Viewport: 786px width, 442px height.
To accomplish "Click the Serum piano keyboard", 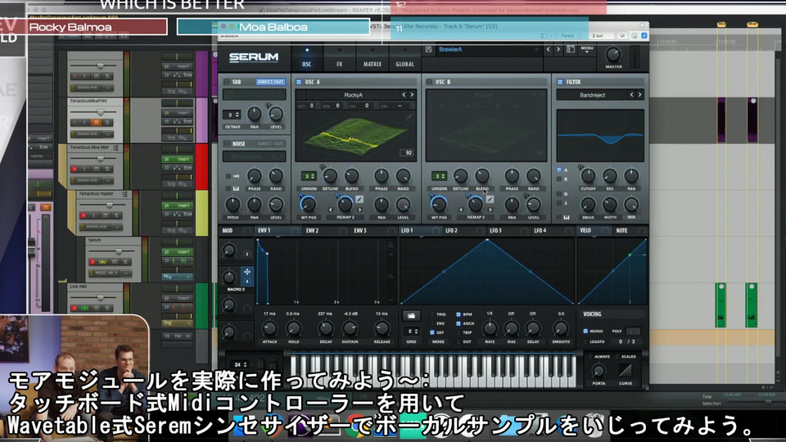I will (433, 371).
